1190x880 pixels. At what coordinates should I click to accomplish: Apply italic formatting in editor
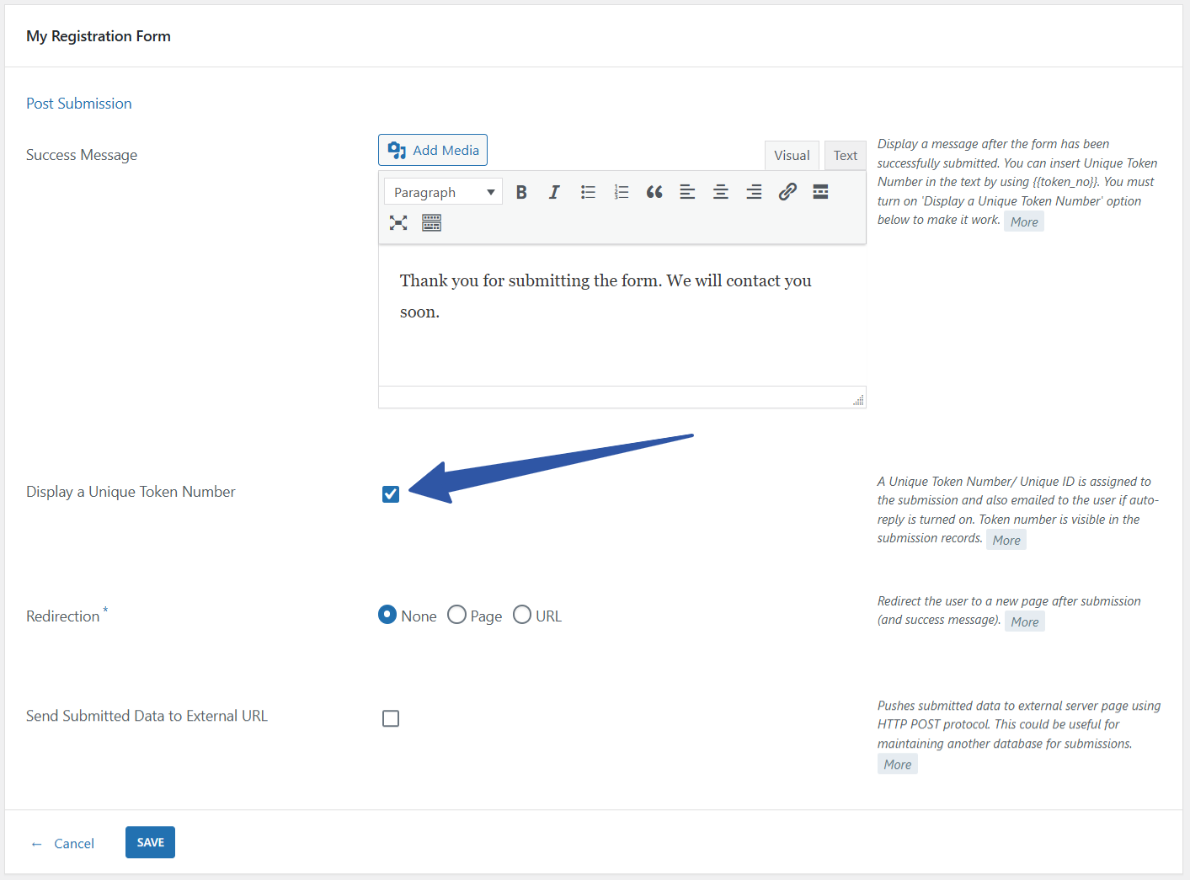pyautogui.click(x=554, y=192)
